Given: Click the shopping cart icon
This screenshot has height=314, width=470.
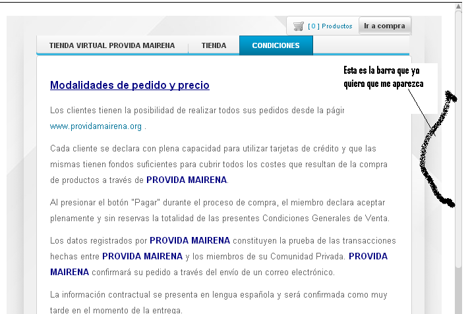Looking at the screenshot, I should pyautogui.click(x=299, y=26).
